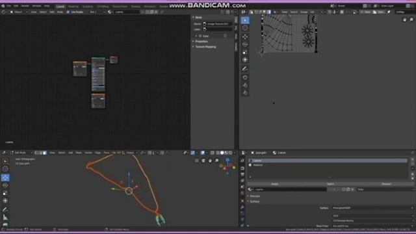Click Open image button in UV editor

378,12
